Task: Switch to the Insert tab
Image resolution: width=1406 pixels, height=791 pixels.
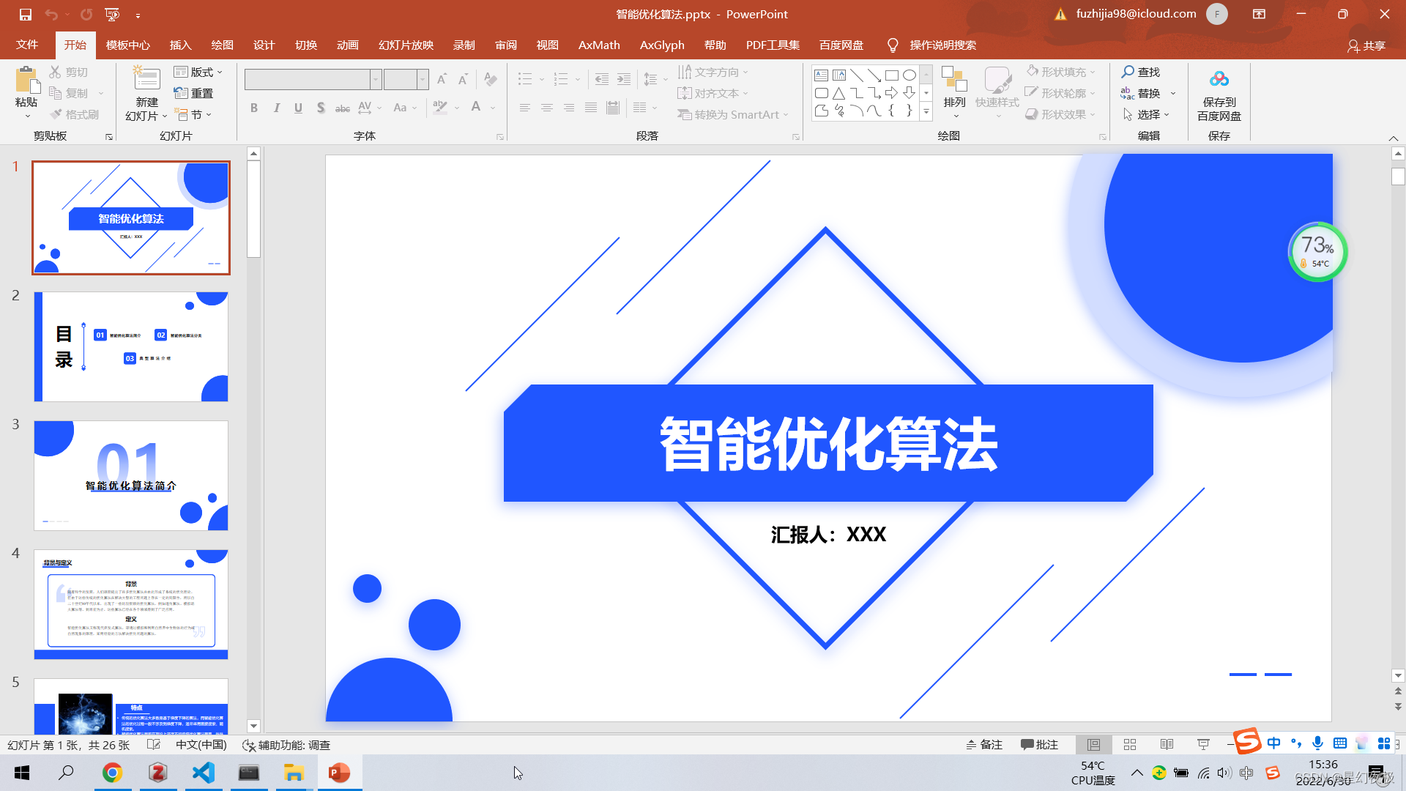Action: tap(180, 45)
